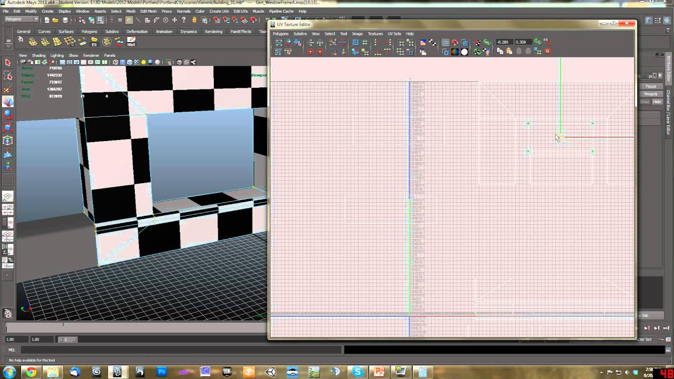Click the Lasso select tool in toolbox
Image resolution: width=674 pixels, height=379 pixels.
click(x=8, y=76)
